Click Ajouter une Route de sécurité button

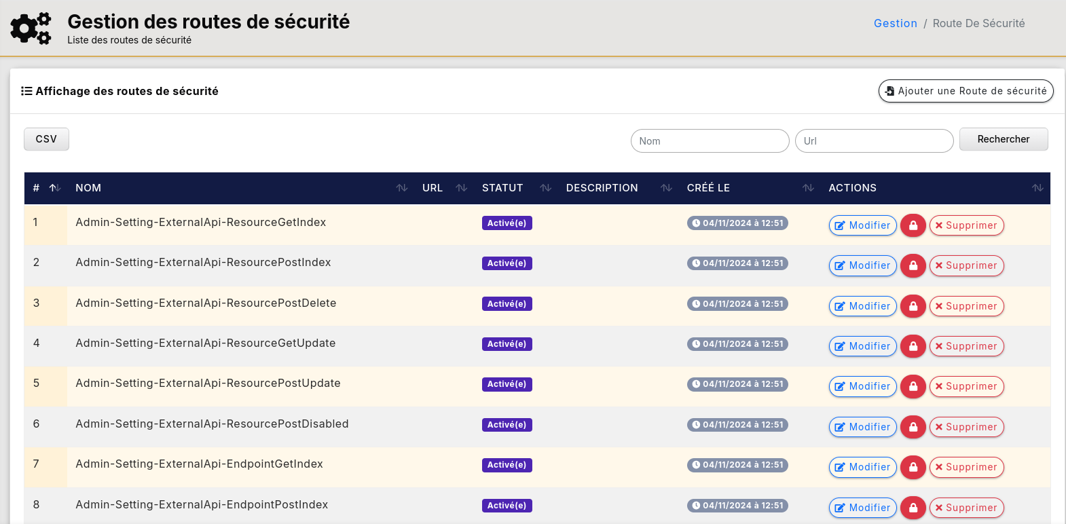966,91
